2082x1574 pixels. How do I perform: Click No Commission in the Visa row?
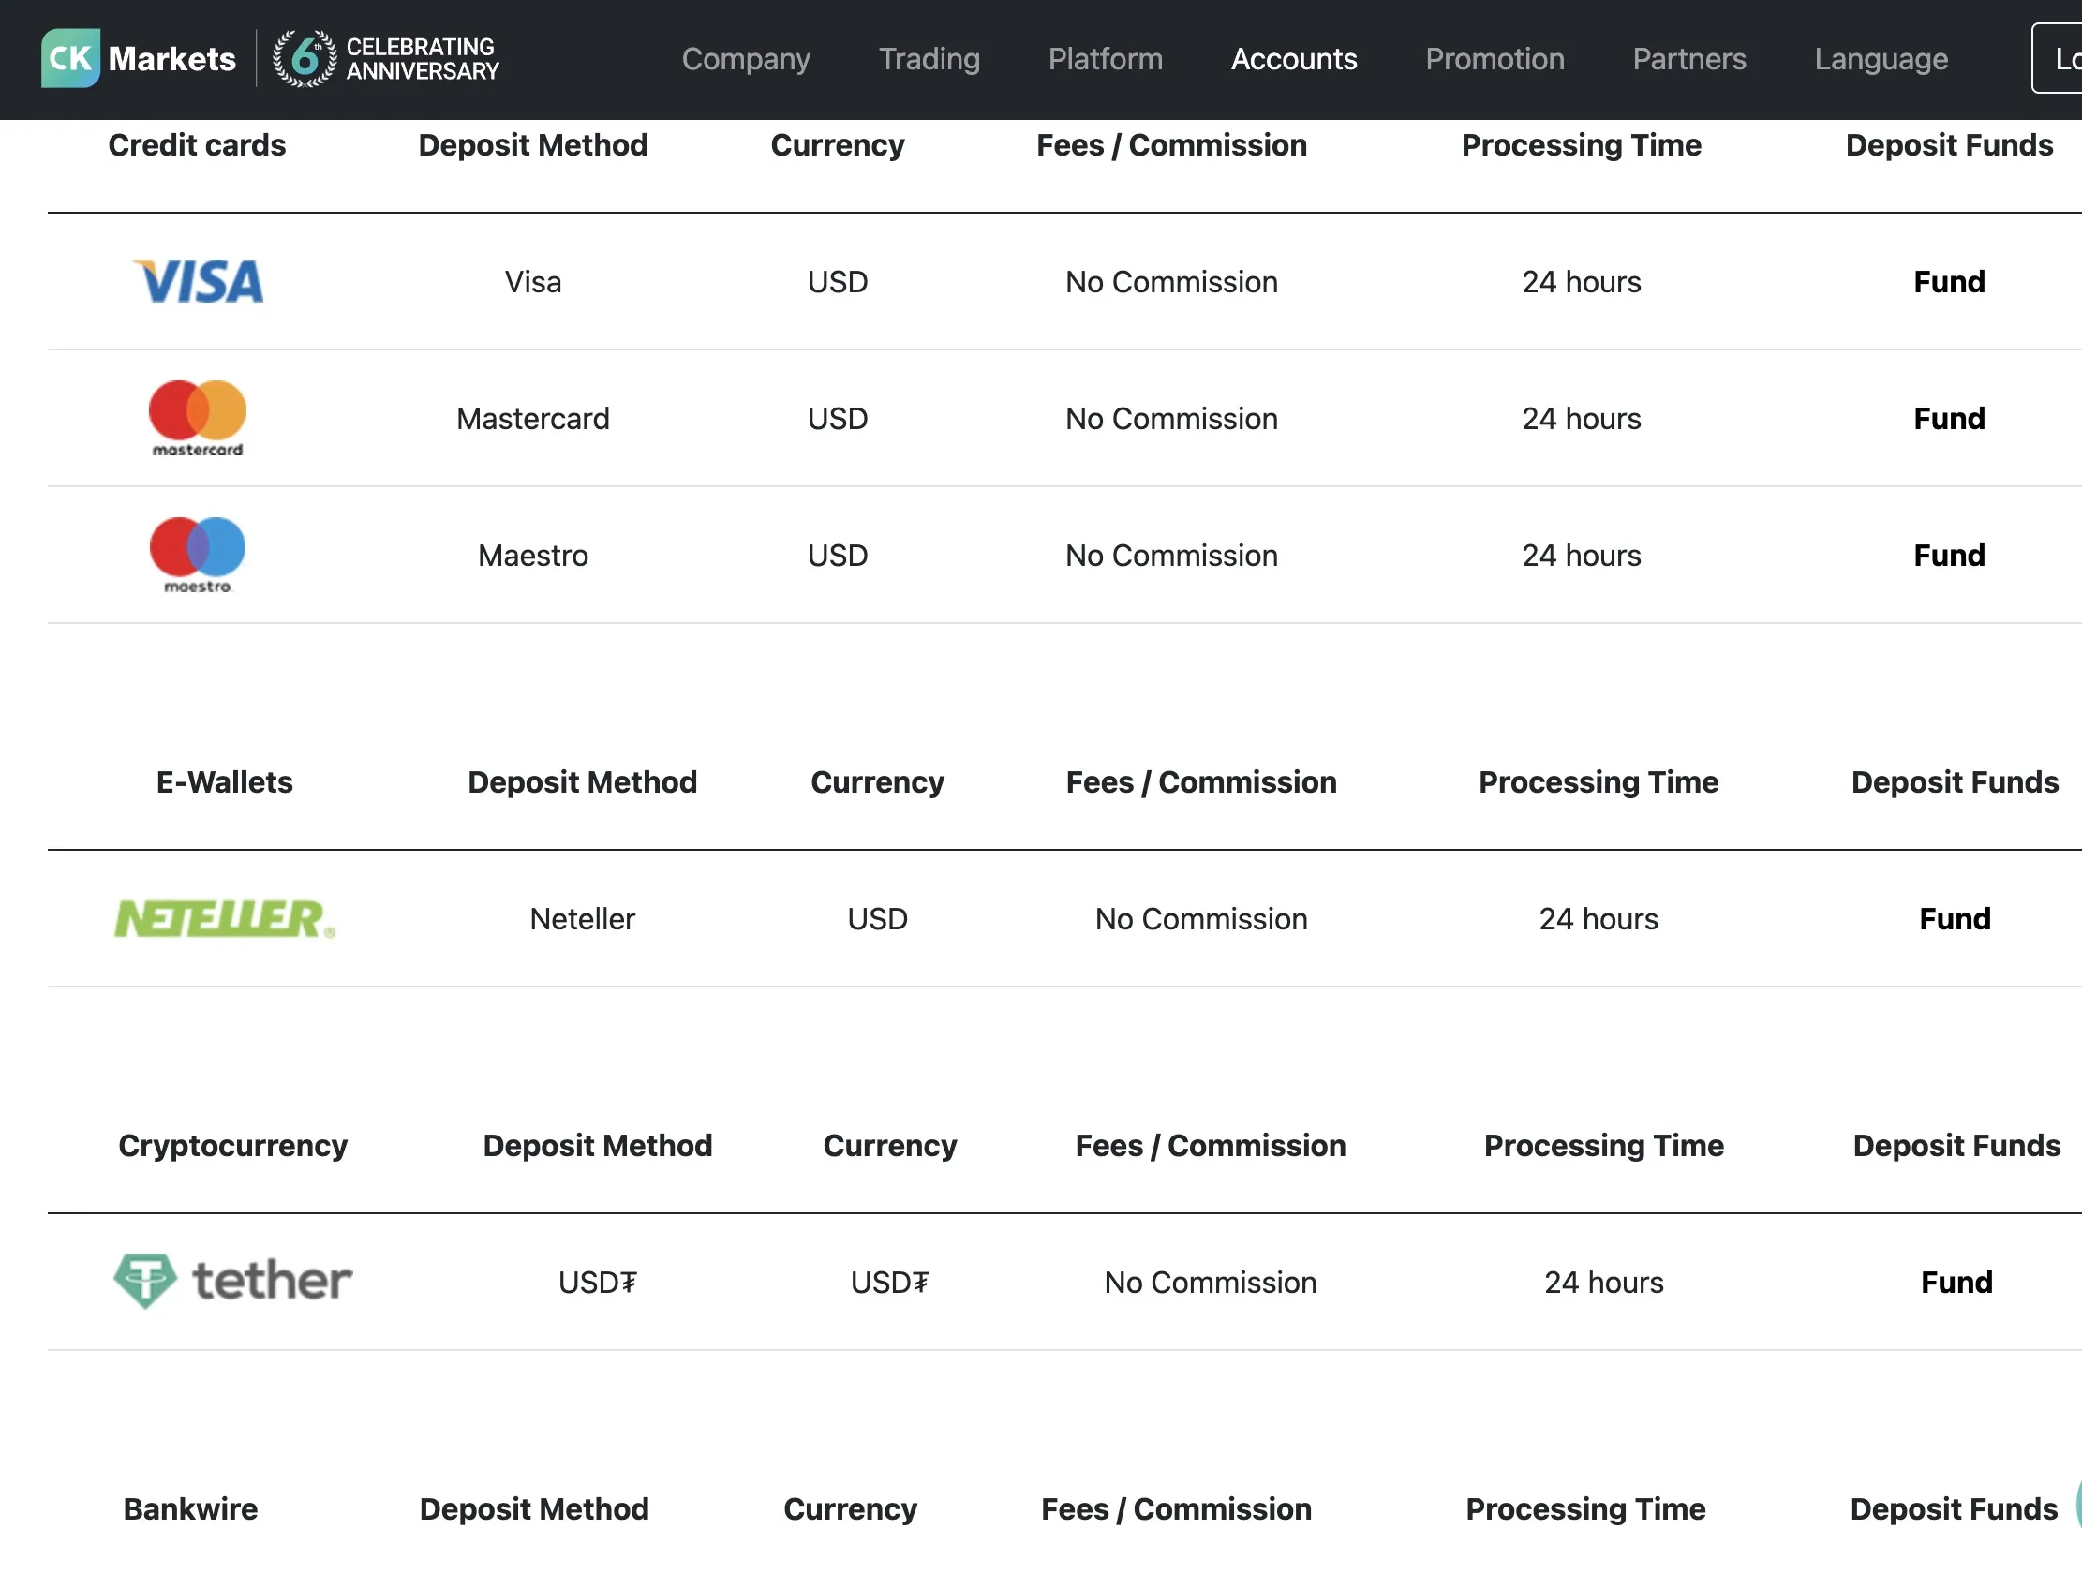pos(1171,281)
